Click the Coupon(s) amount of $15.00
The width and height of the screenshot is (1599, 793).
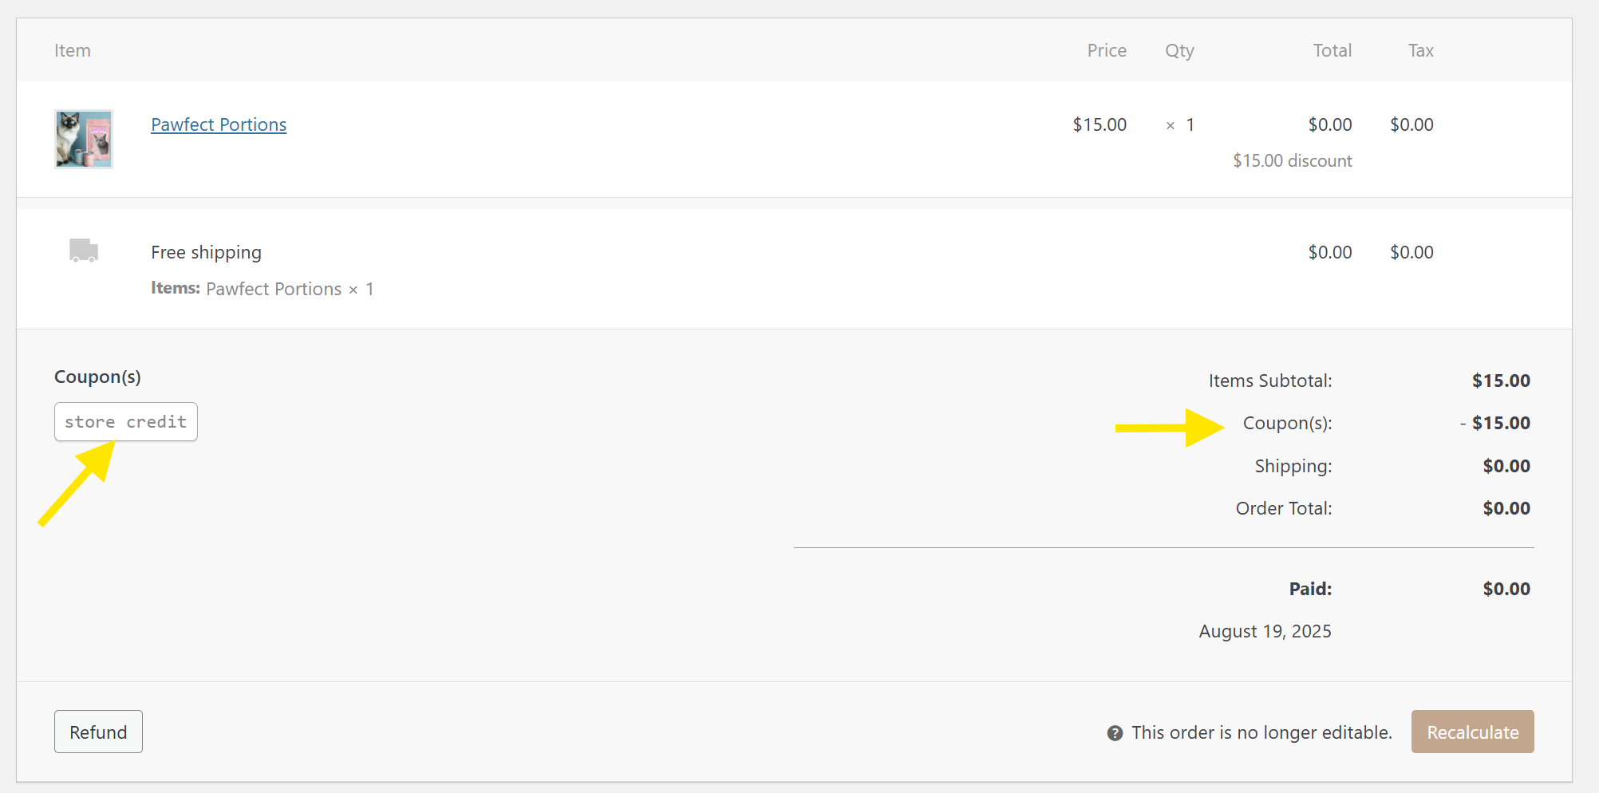click(1495, 423)
